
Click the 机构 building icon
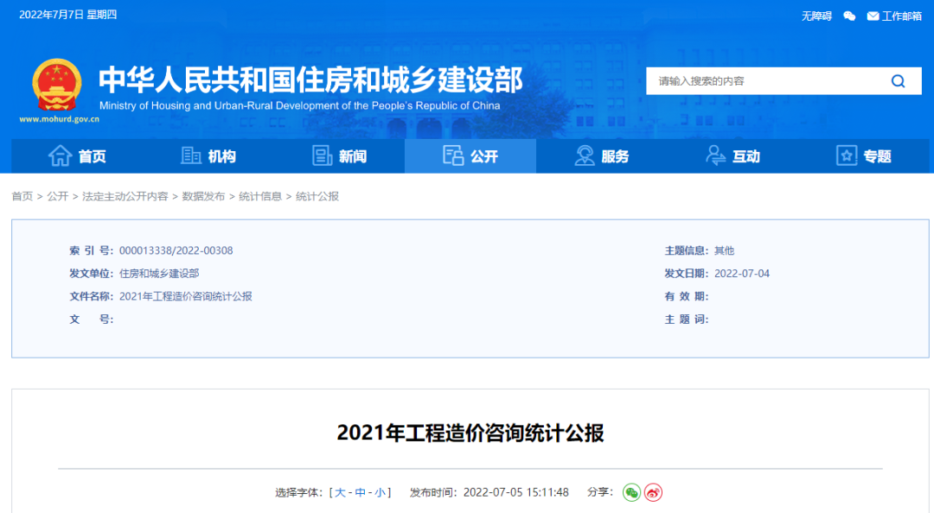tap(190, 156)
